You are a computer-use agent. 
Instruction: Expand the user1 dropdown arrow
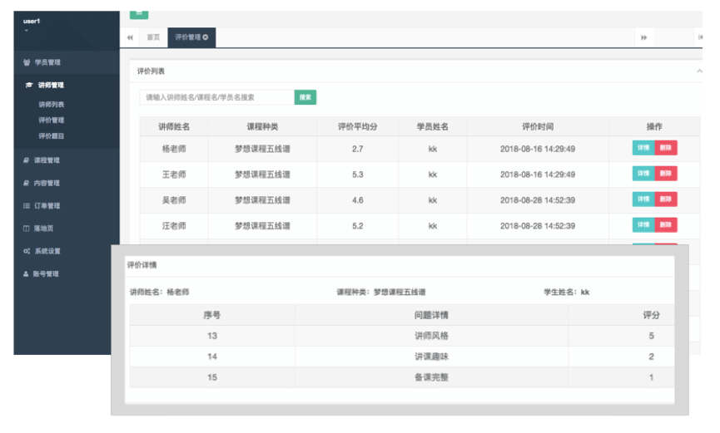pos(26,32)
